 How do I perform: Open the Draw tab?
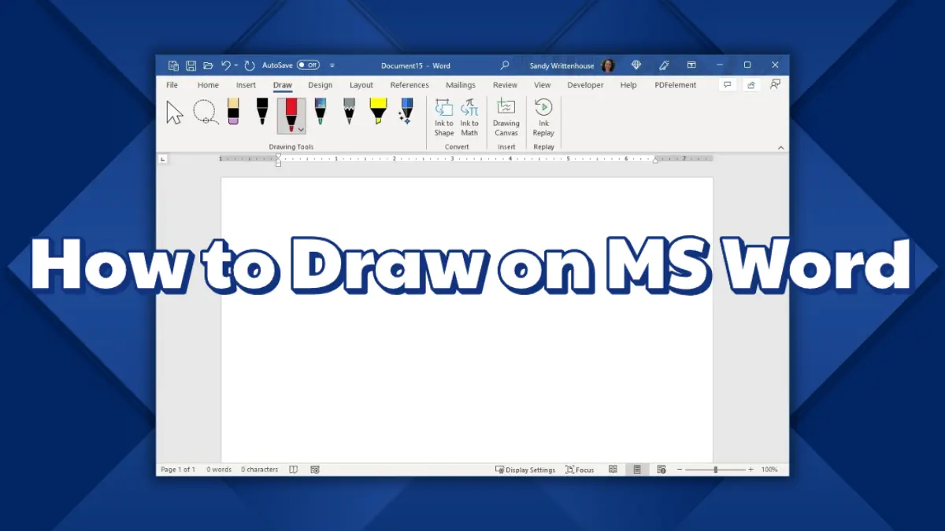coord(282,85)
